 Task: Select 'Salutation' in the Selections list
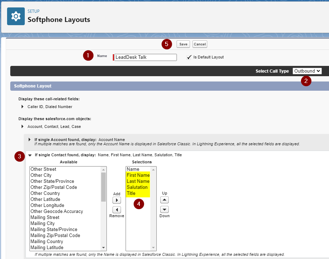138,187
